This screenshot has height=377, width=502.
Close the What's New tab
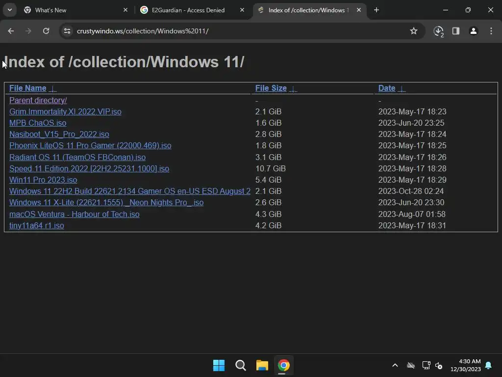click(125, 10)
